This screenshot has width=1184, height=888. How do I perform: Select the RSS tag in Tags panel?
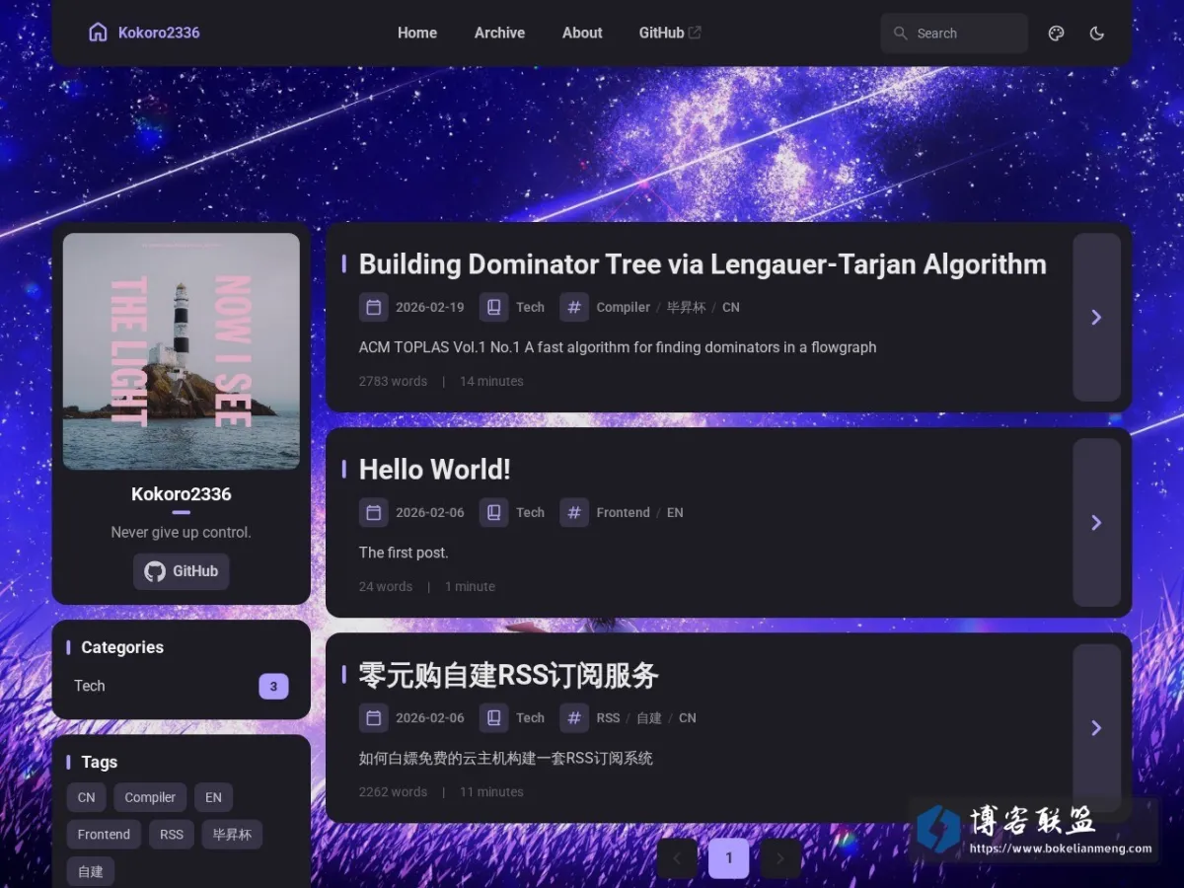[x=172, y=835]
